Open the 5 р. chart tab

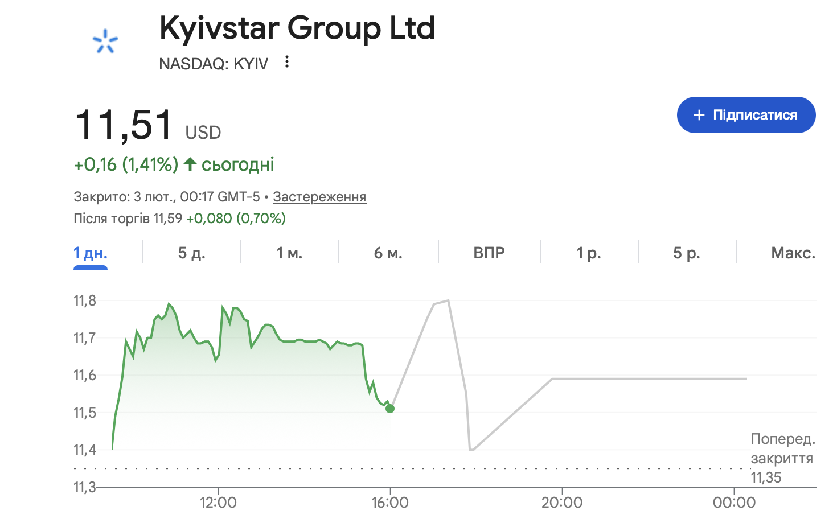click(x=686, y=253)
